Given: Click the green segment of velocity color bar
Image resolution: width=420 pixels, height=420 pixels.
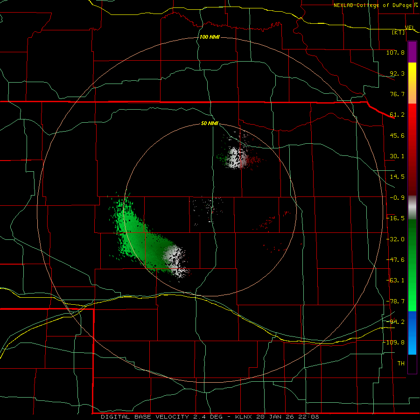Looking at the screenshot, I should pyautogui.click(x=412, y=265).
